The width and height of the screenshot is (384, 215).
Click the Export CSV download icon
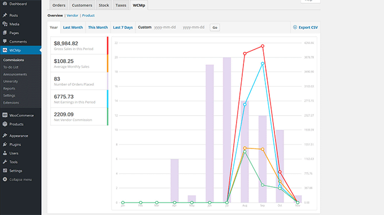click(x=295, y=27)
